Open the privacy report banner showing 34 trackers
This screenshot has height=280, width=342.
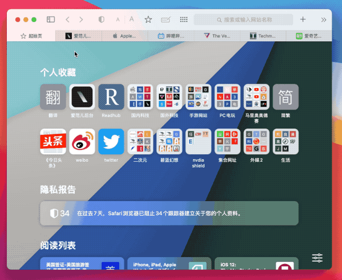(x=169, y=213)
